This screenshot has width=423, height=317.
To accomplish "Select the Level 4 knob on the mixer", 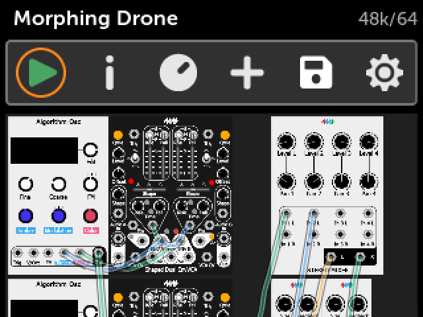I will (x=368, y=141).
